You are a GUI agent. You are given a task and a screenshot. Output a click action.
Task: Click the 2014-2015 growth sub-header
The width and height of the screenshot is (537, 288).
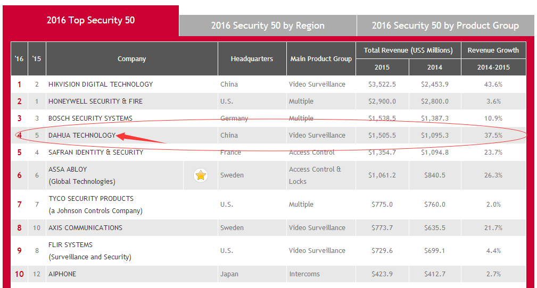(493, 67)
